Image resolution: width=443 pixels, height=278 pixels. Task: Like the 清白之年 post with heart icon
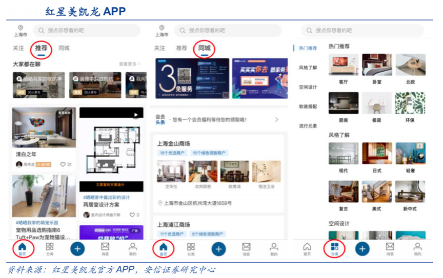(63, 164)
